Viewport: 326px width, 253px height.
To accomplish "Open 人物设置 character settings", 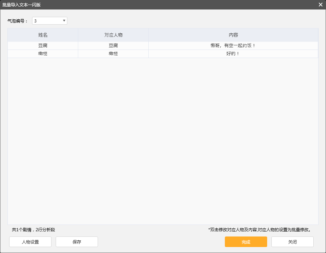I will pos(30,242).
